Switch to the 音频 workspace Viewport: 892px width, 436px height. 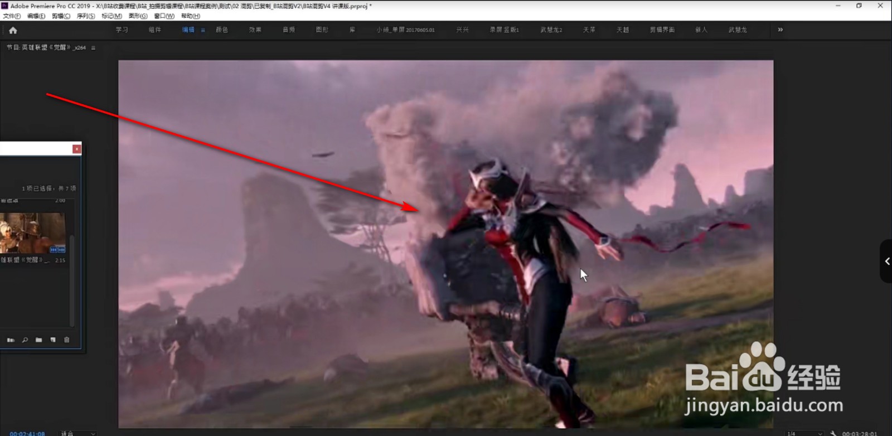(289, 30)
